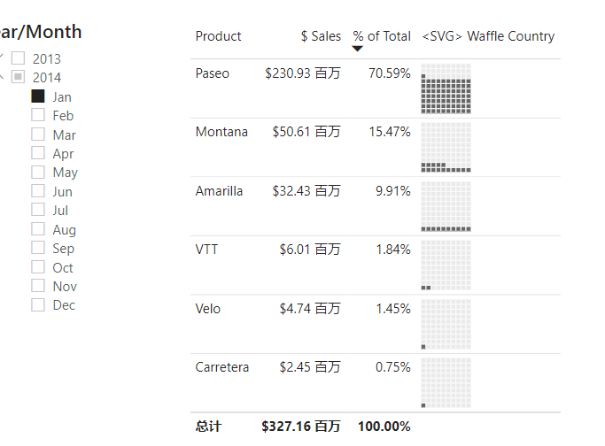Click the VTT waffle chart
605x446 pixels.
[x=446, y=265]
